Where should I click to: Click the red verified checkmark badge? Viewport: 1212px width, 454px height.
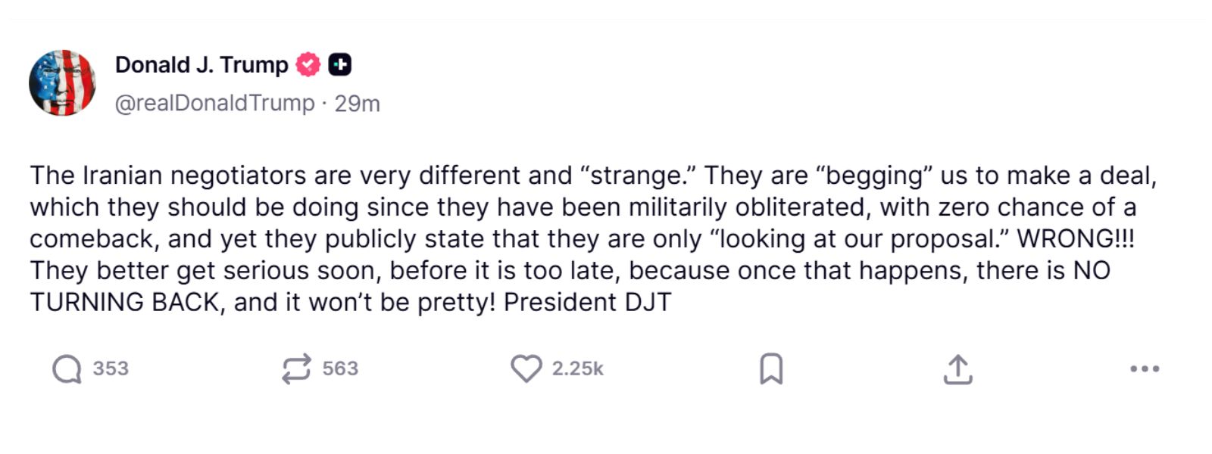[308, 65]
